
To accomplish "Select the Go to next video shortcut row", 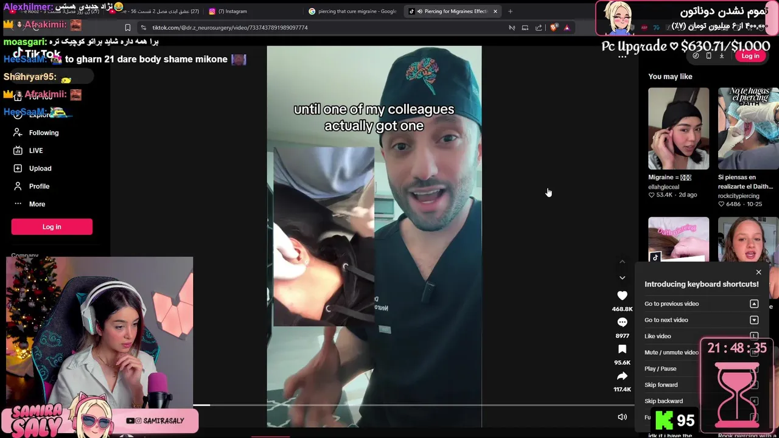I will tap(701, 320).
